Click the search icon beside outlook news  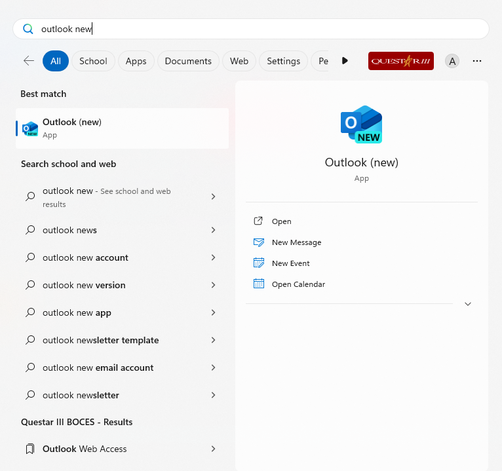tap(30, 230)
